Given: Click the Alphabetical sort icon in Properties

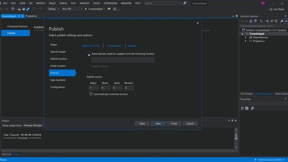Looking at the screenshot, I should [x=247, y=108].
